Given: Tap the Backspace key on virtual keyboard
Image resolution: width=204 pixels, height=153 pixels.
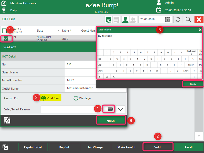Looking at the screenshot, I should click(x=191, y=52).
